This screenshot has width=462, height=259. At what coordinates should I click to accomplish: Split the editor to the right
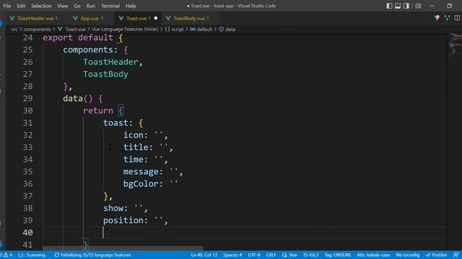457,18
